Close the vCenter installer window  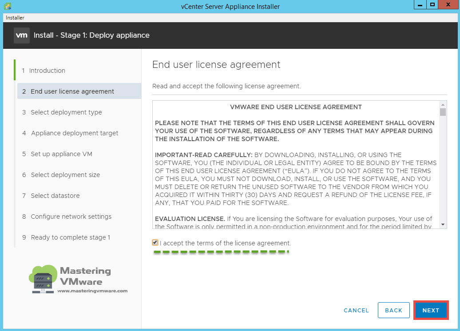pos(448,5)
